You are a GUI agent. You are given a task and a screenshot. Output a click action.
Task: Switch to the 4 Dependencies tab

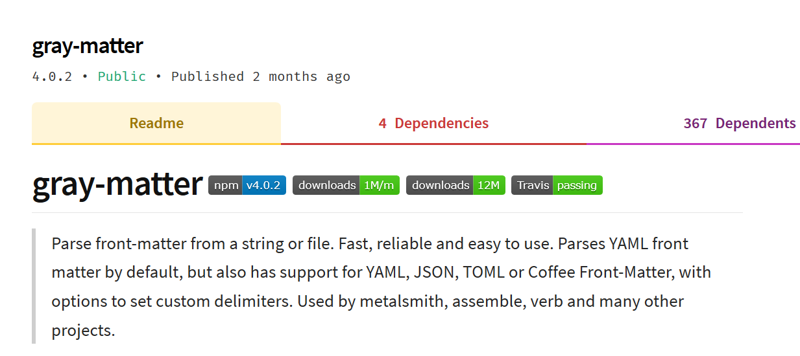[x=433, y=123]
